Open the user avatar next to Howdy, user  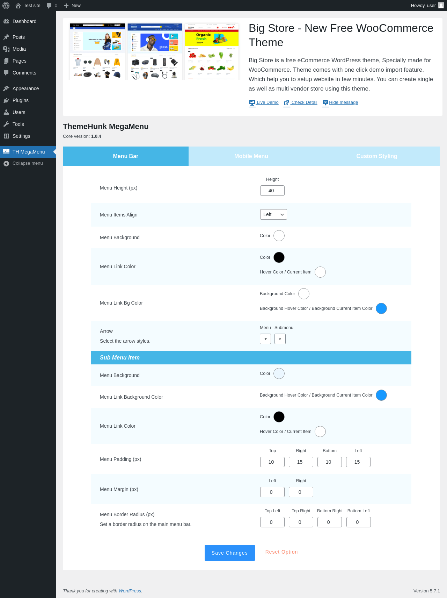(x=441, y=5)
